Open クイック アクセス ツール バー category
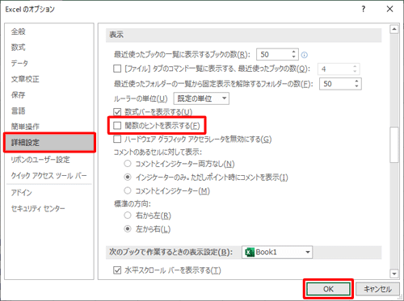 coord(49,176)
